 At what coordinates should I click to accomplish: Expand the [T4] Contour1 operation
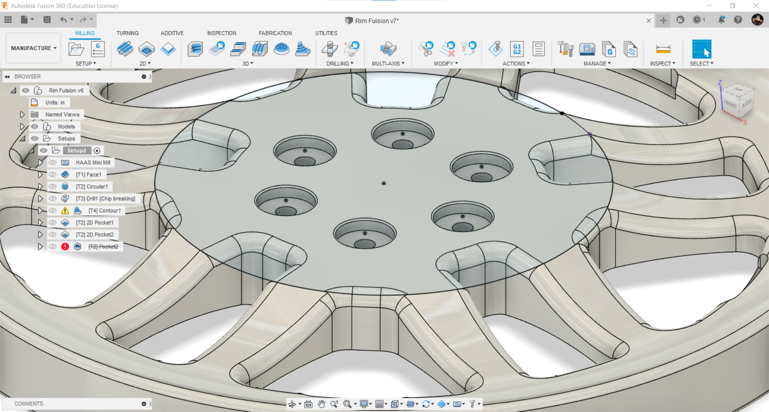40,210
